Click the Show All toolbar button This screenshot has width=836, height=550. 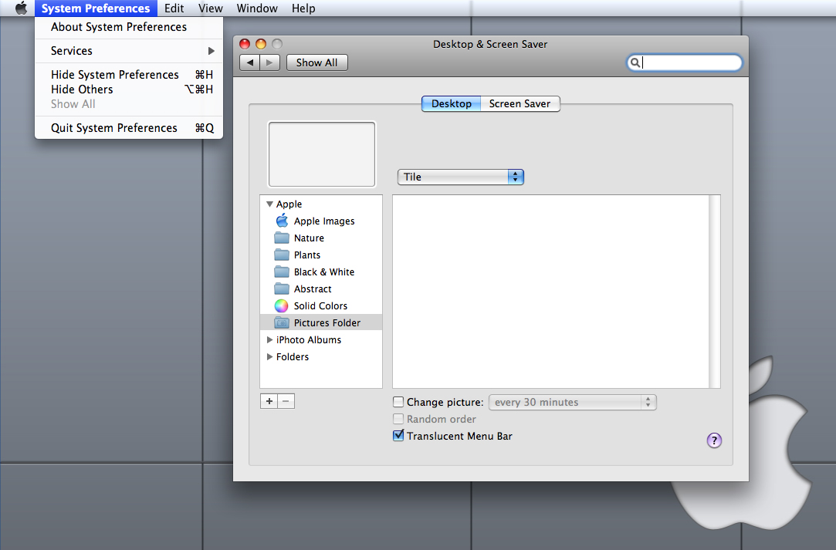316,63
